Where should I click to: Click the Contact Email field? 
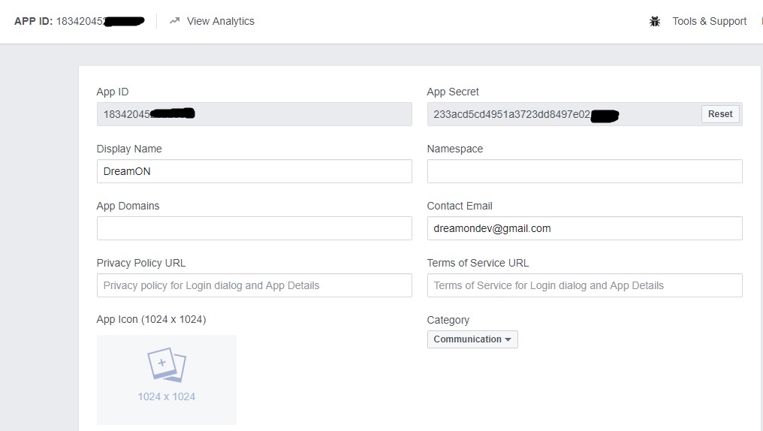pos(584,228)
